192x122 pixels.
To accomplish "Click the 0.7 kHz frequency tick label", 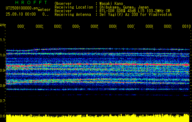I will pos(3,101).
